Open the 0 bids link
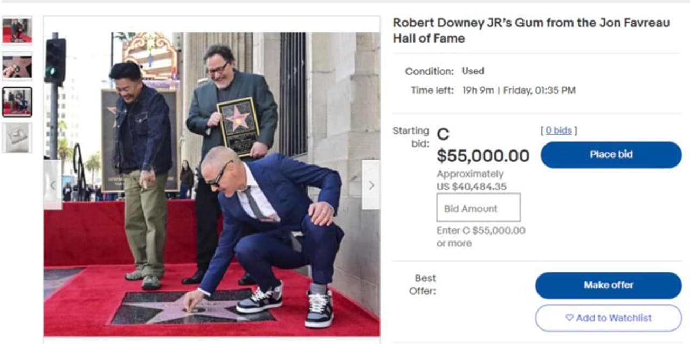The width and height of the screenshot is (690, 344). [558, 130]
